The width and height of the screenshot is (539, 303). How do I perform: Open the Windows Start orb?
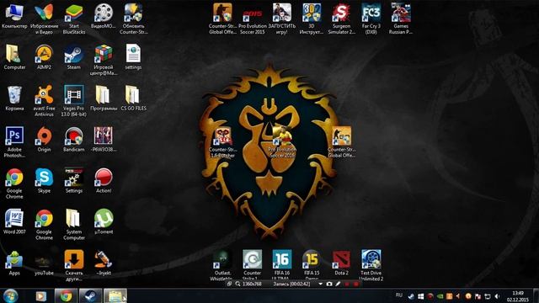click(x=11, y=295)
